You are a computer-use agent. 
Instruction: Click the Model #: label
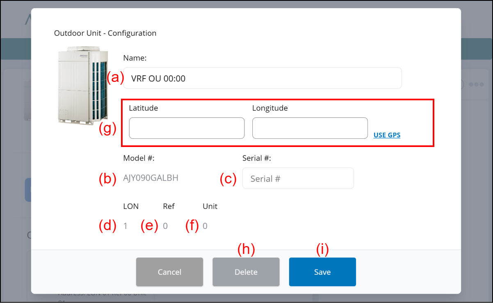point(139,158)
